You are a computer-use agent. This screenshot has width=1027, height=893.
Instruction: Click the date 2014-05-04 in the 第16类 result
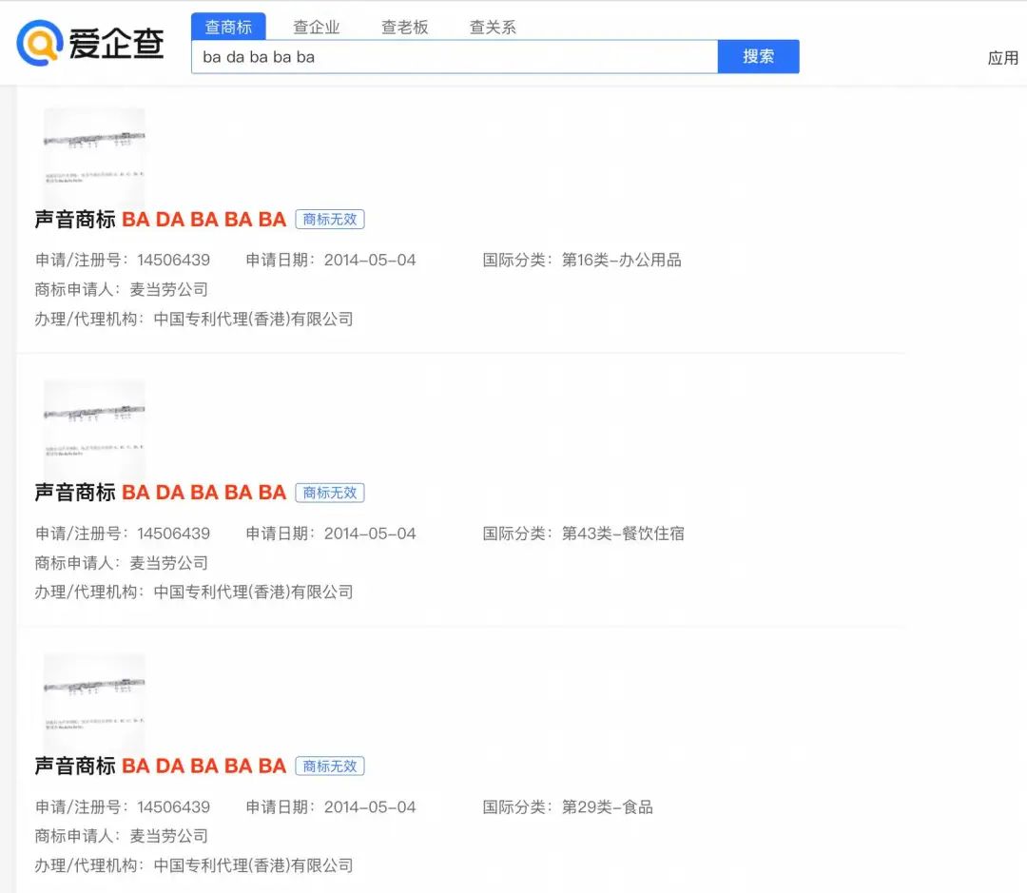coord(370,260)
